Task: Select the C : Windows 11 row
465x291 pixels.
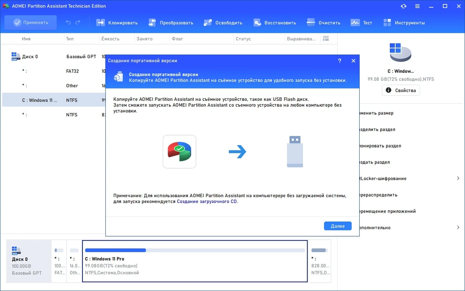Action: 54,100
